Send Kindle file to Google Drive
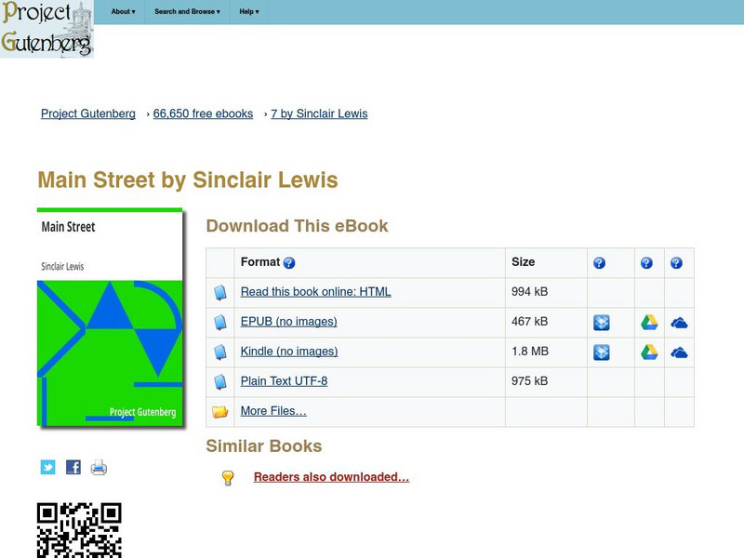Viewport: 744px width, 558px height. point(648,351)
